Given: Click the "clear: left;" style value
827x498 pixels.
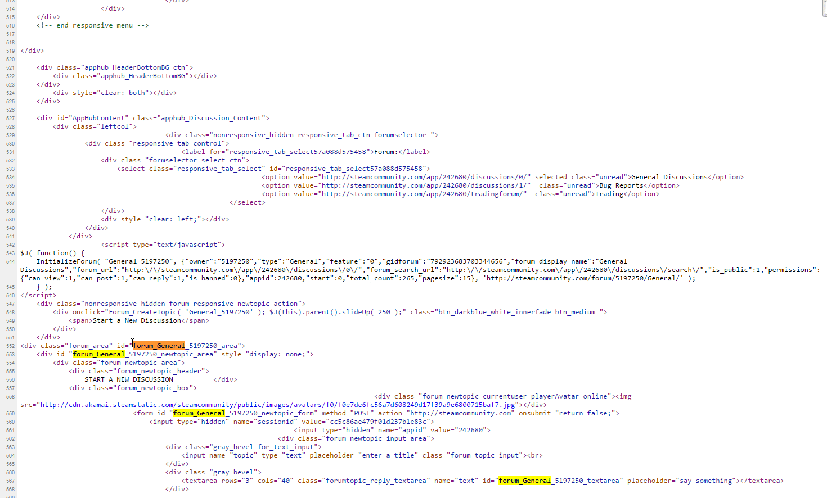Looking at the screenshot, I should 173,219.
